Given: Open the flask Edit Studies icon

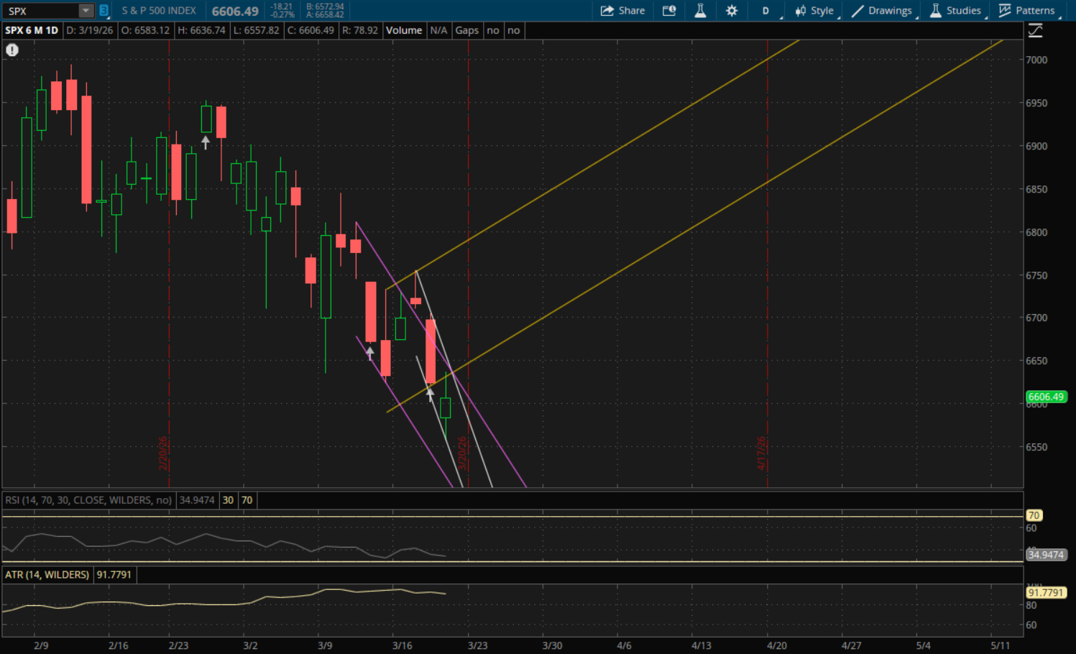Looking at the screenshot, I should [700, 11].
